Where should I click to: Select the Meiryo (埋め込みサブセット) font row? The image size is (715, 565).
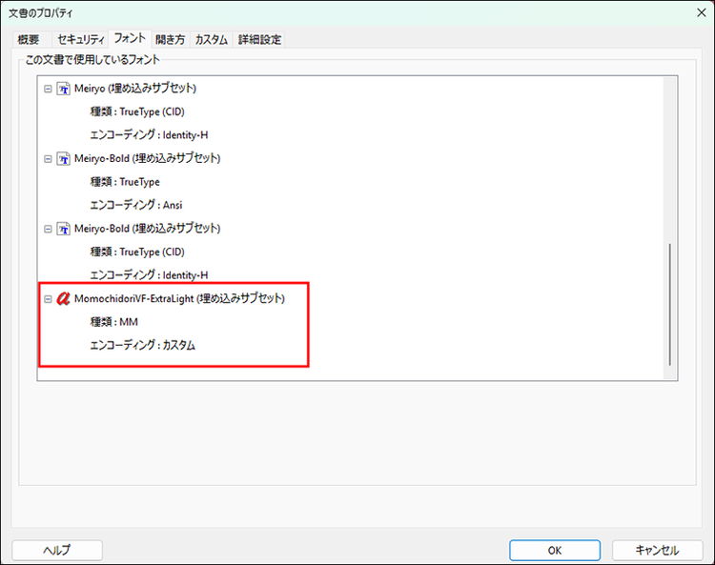click(135, 89)
